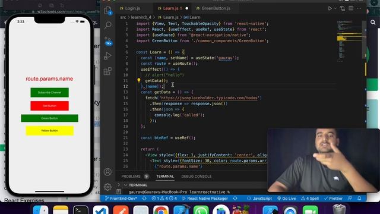Click the route.params.name text in simulator
380x214 pixels.
[x=49, y=79]
